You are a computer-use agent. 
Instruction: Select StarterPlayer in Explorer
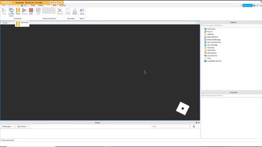(x=212, y=53)
